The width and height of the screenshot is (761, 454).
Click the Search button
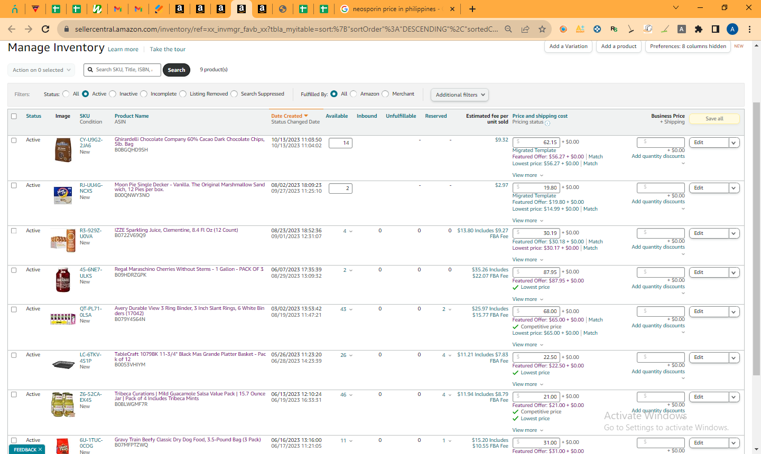pos(177,70)
